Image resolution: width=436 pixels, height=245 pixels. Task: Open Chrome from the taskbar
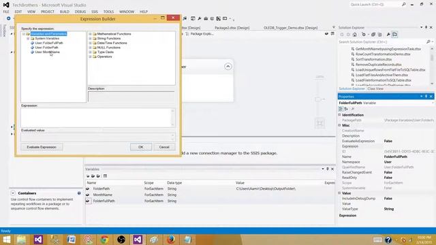[x=104, y=240]
